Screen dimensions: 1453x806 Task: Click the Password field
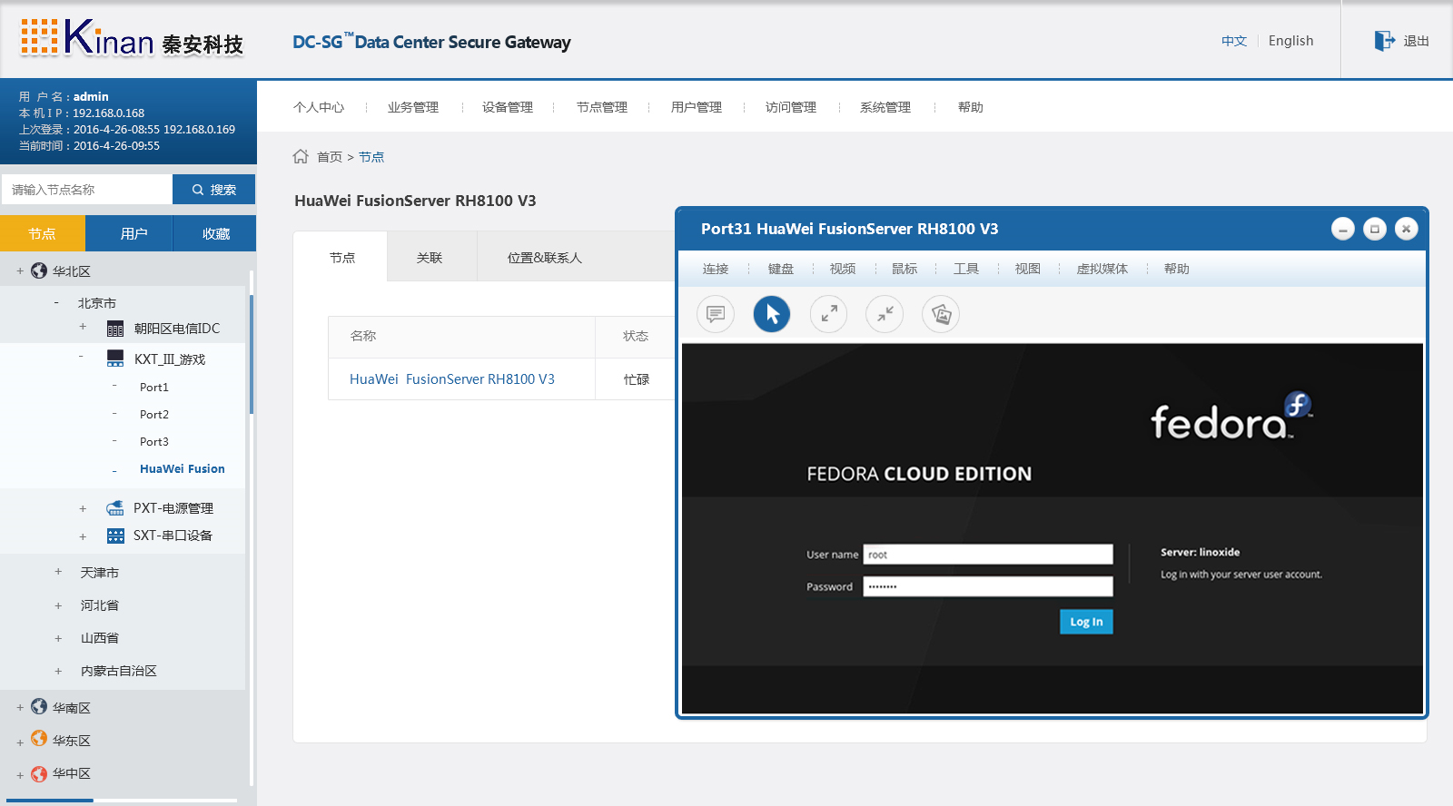(988, 586)
